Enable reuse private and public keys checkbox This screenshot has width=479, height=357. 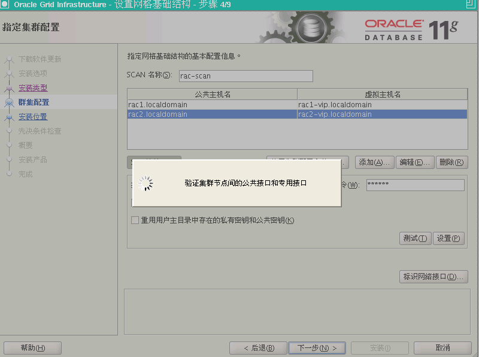point(135,220)
